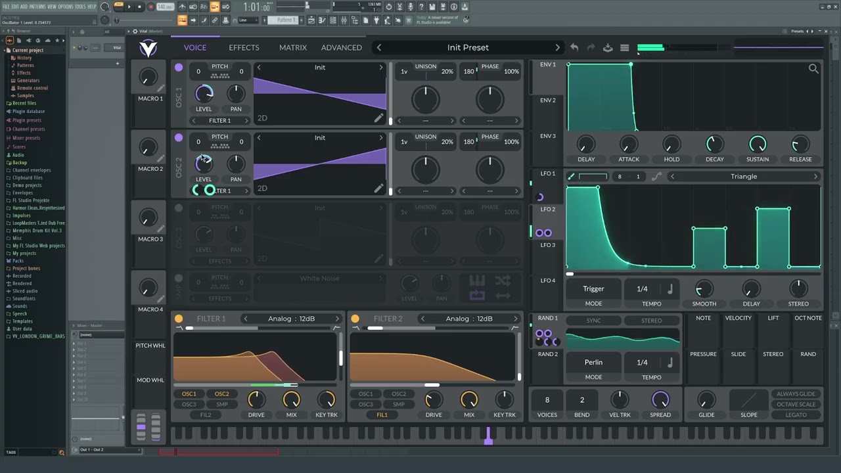The width and height of the screenshot is (841, 473).
Task: Toggle the FL Studio metronome icon
Action: [x=182, y=7]
